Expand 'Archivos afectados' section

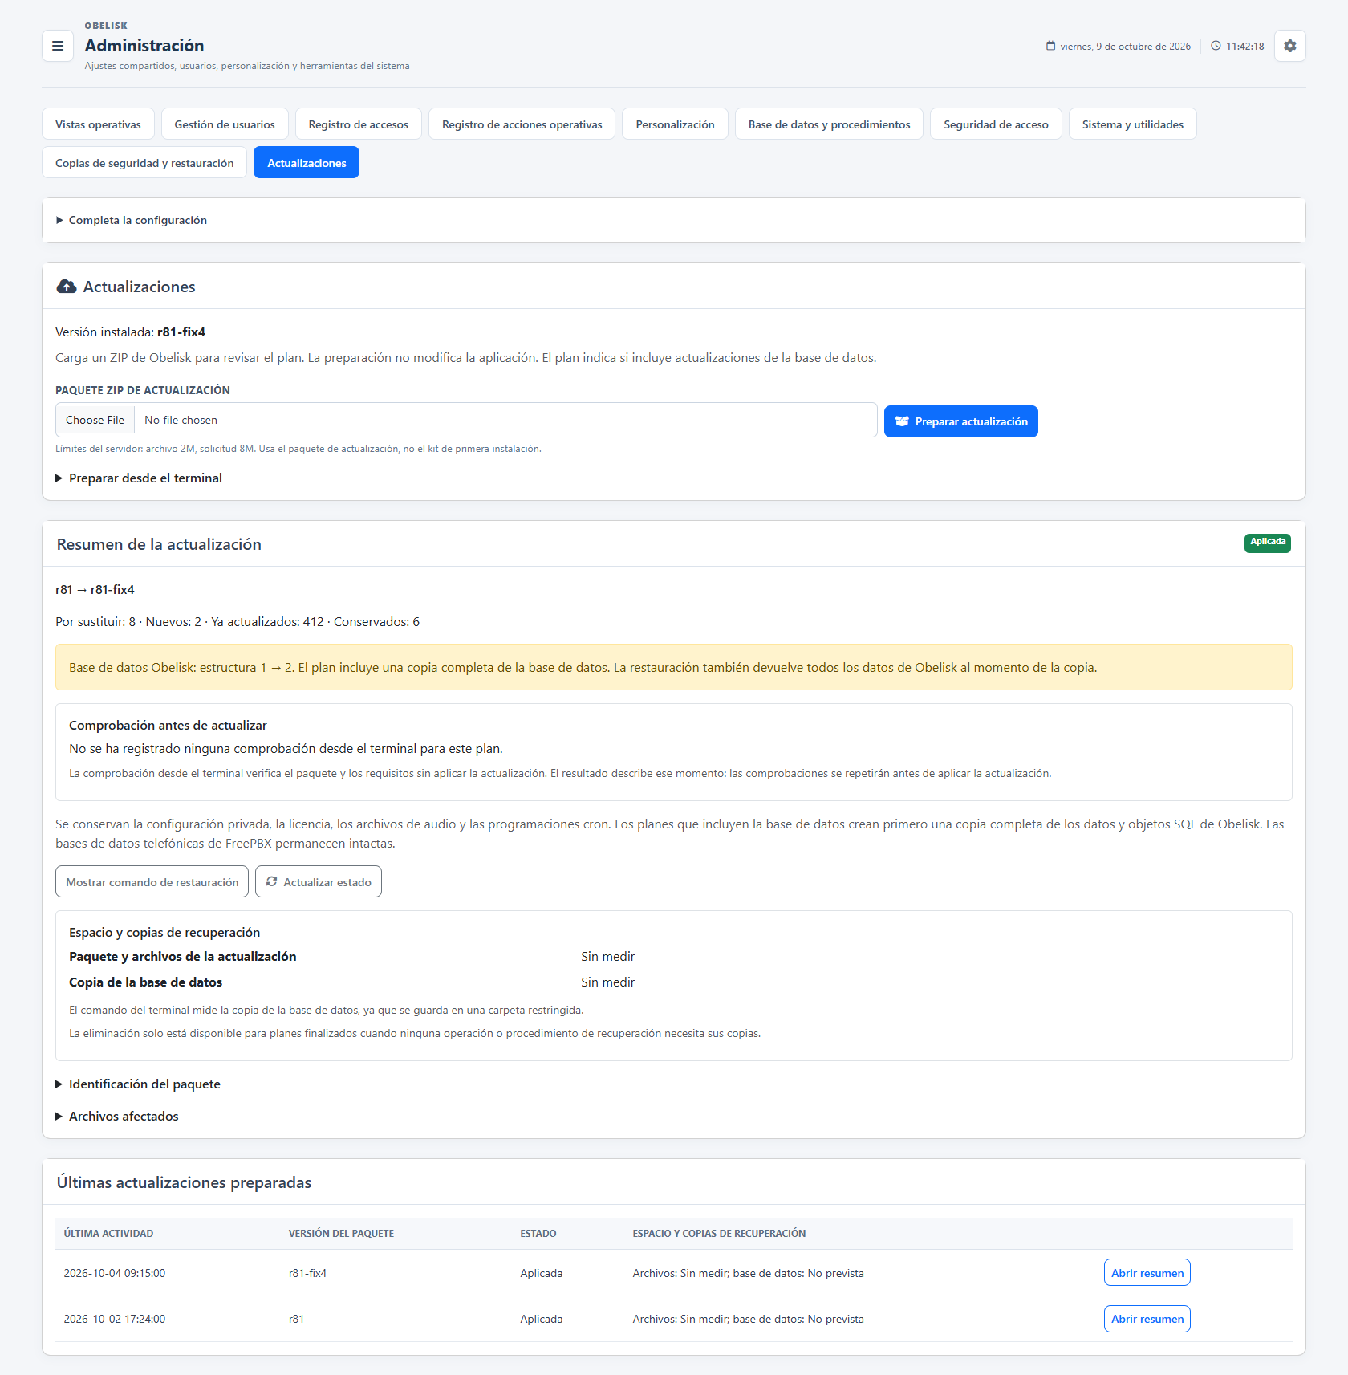(x=117, y=1116)
